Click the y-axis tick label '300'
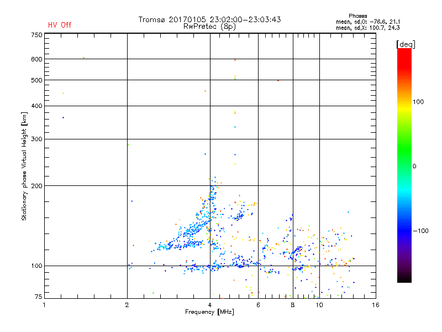This screenshot has height=332, width=442. 36,139
